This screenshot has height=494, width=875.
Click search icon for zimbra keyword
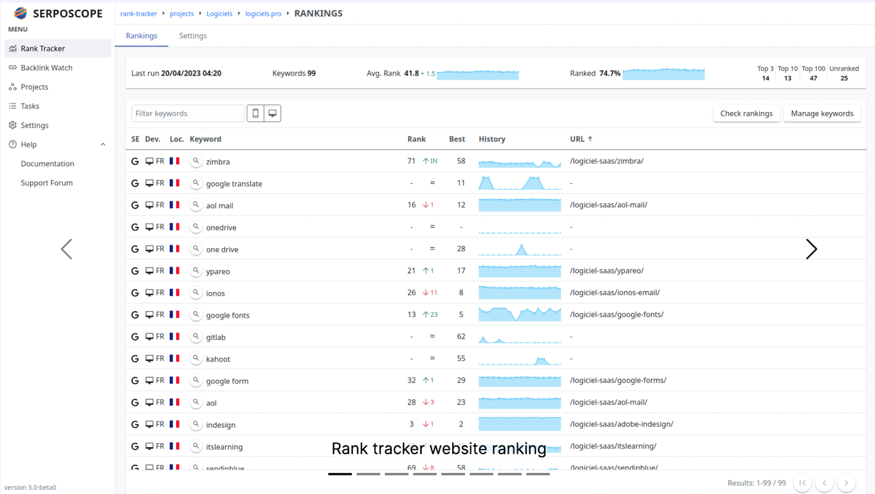point(196,161)
